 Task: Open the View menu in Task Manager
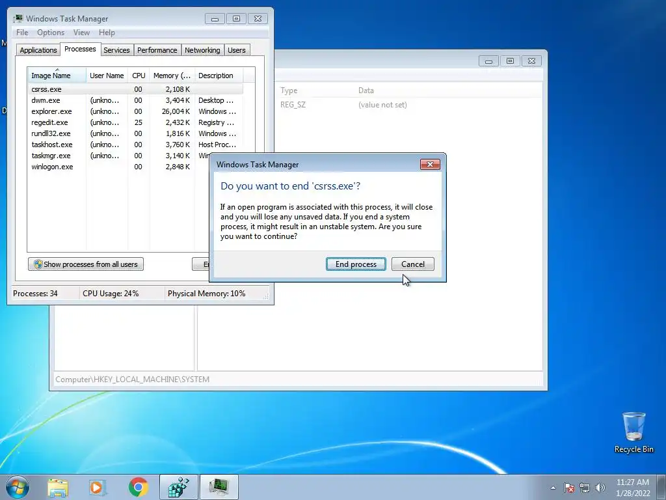81,33
